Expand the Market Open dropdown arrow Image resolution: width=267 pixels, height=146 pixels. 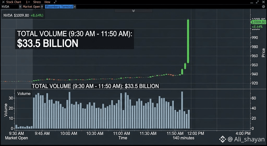pos(42,7)
